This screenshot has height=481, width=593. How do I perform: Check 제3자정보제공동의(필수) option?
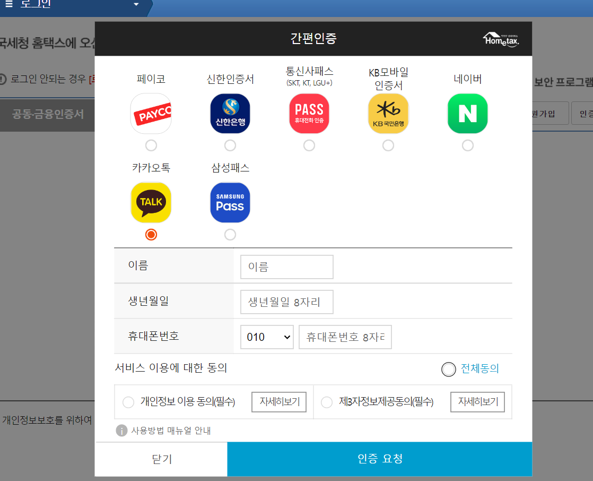point(327,402)
